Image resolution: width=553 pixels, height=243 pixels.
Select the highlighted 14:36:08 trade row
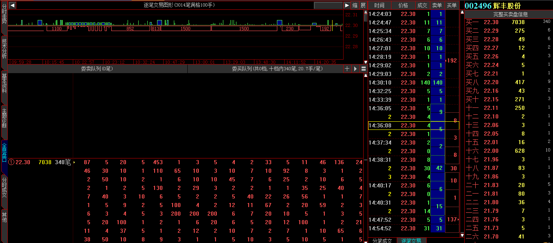coord(414,125)
